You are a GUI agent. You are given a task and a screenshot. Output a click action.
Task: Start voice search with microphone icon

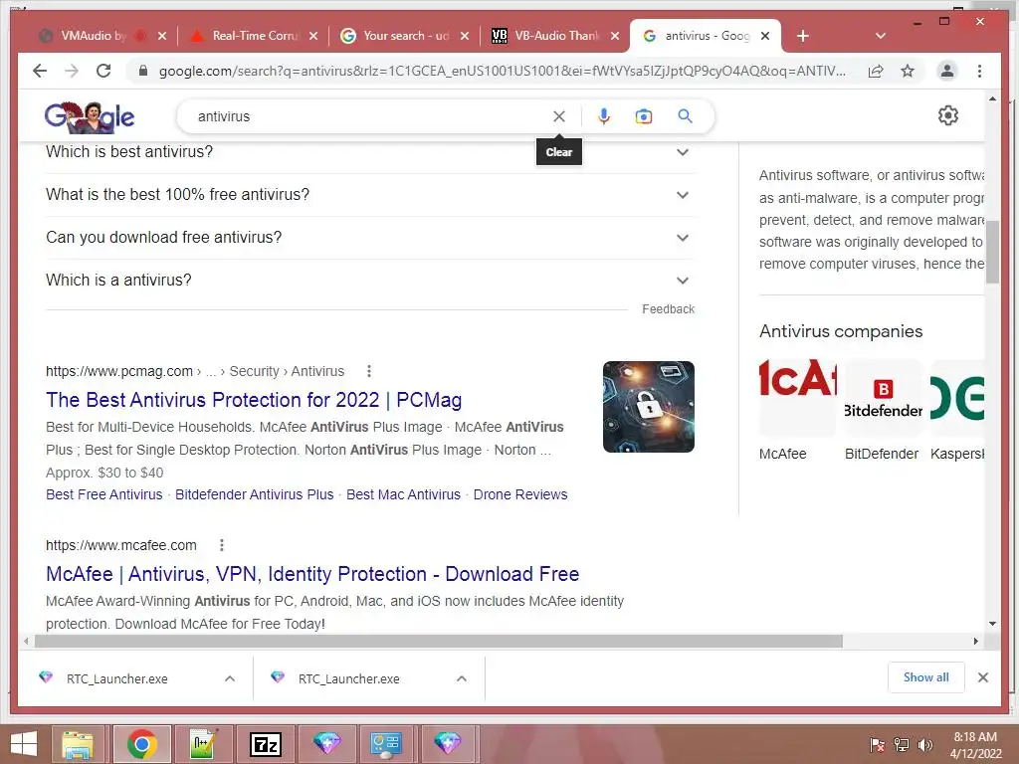click(604, 116)
